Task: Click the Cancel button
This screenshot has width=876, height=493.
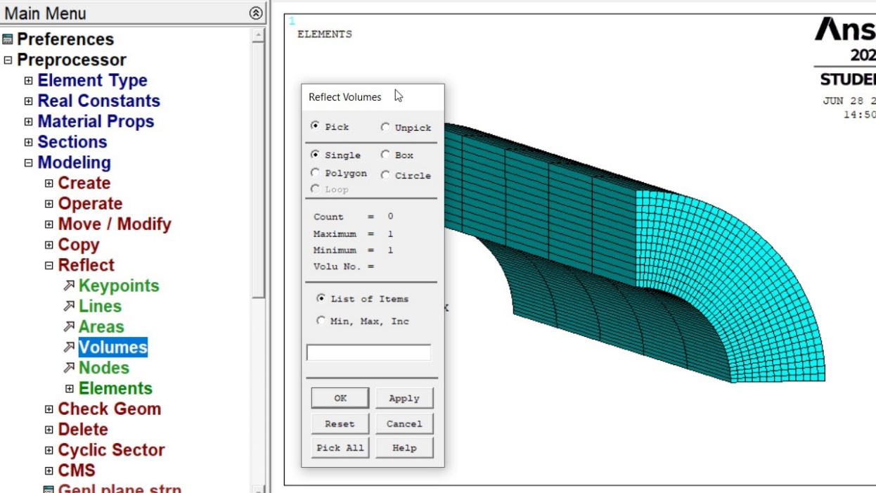Action: [x=404, y=424]
